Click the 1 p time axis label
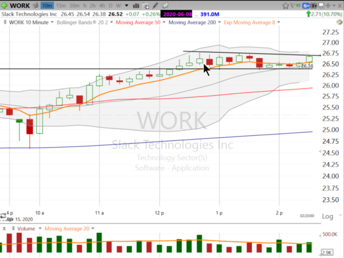This screenshot has width=344, height=258. pos(219,213)
